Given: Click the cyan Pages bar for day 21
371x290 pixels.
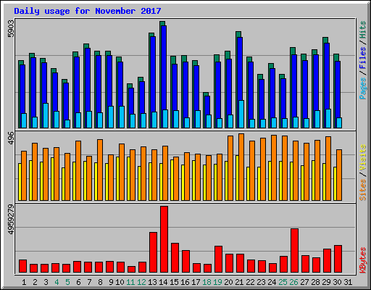Looking at the screenshot, I should tap(241, 114).
